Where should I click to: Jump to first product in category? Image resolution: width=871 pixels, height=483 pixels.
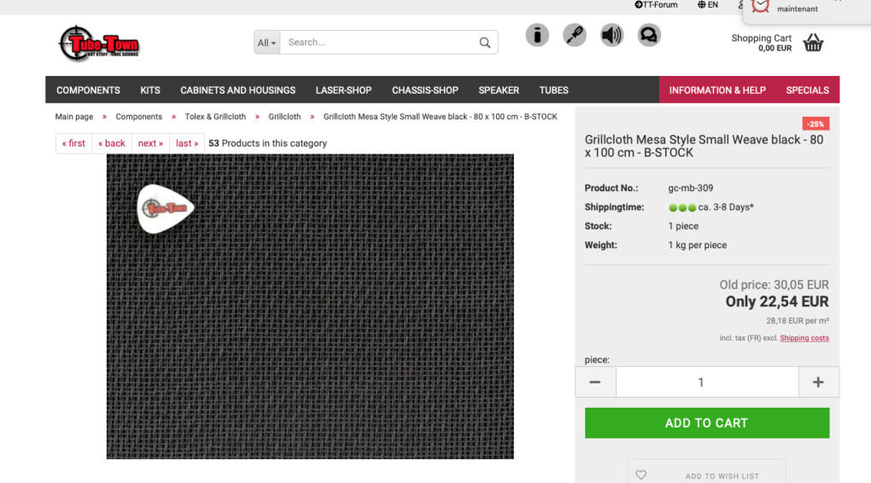pyautogui.click(x=74, y=143)
